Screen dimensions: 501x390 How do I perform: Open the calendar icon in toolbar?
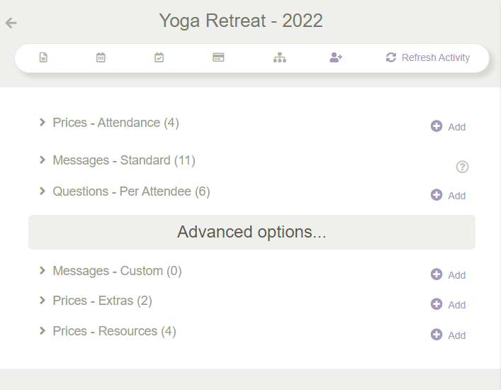click(x=101, y=57)
